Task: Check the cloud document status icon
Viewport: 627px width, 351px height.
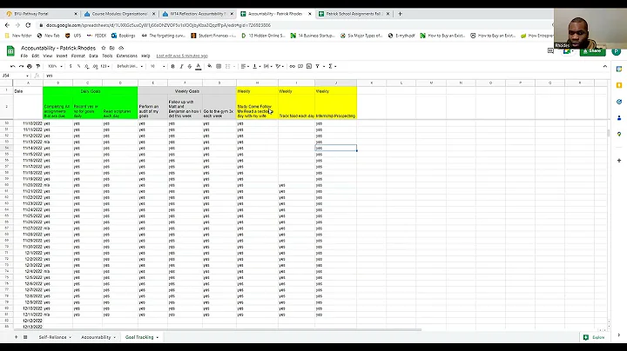Action: tap(121, 48)
